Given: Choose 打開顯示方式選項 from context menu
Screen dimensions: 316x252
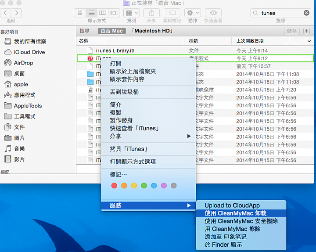Looking at the screenshot, I should pos(148,162).
